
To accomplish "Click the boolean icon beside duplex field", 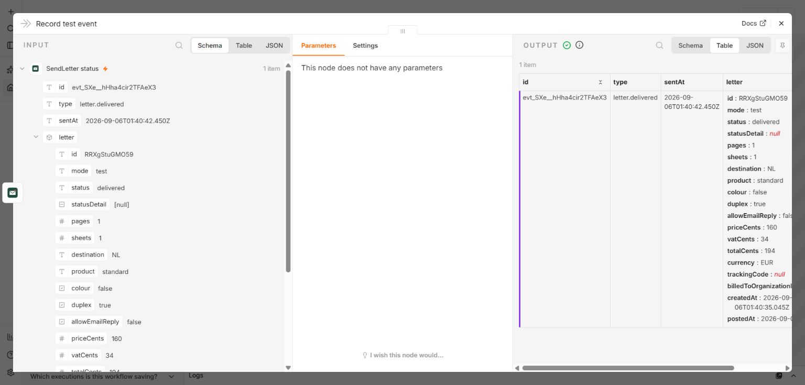I will coord(62,305).
